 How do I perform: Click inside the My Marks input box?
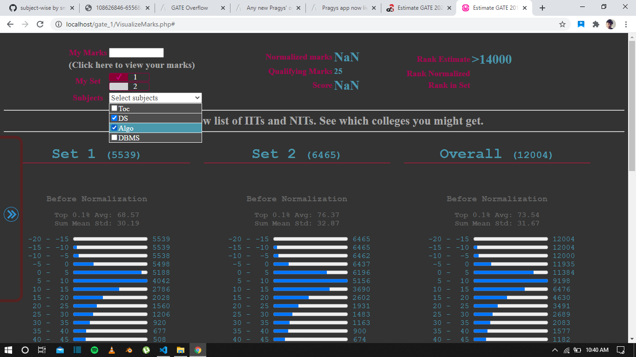click(x=136, y=53)
